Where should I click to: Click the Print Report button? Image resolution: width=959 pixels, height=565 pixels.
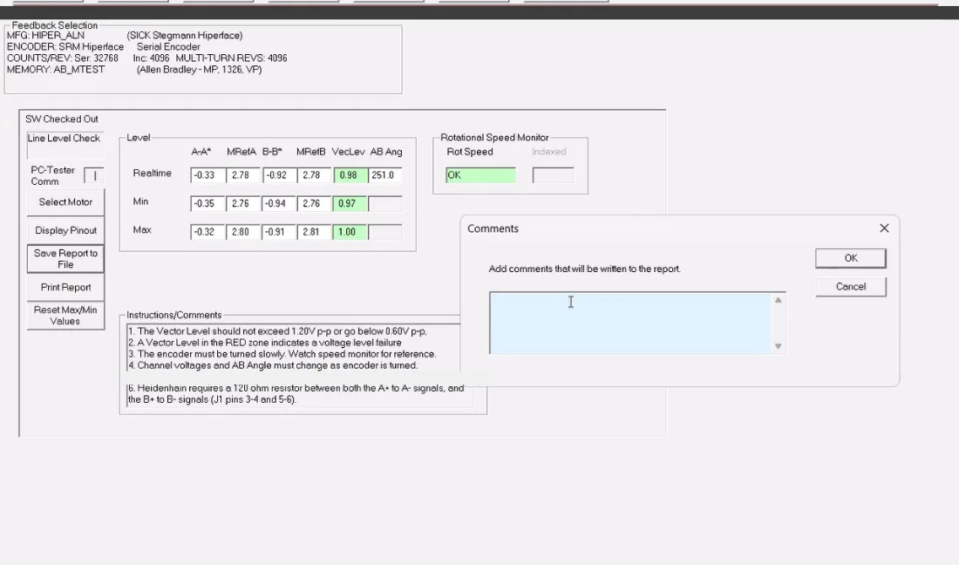tap(65, 288)
